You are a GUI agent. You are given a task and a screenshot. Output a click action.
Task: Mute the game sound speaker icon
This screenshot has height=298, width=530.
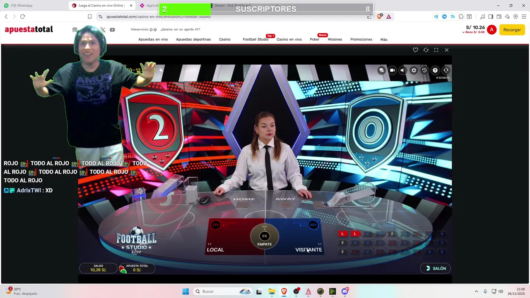click(402, 70)
